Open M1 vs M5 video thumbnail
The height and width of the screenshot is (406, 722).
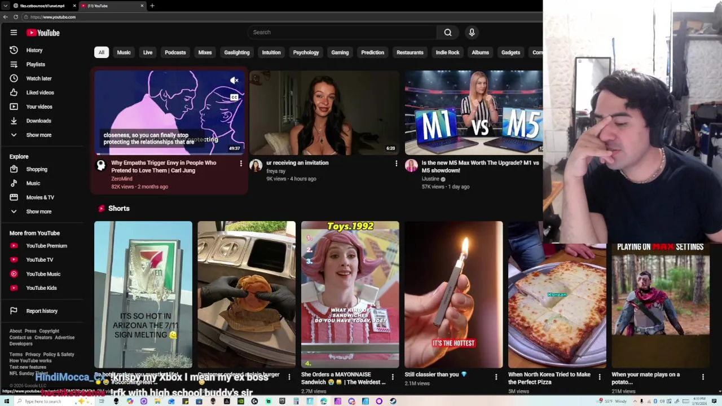(474, 112)
